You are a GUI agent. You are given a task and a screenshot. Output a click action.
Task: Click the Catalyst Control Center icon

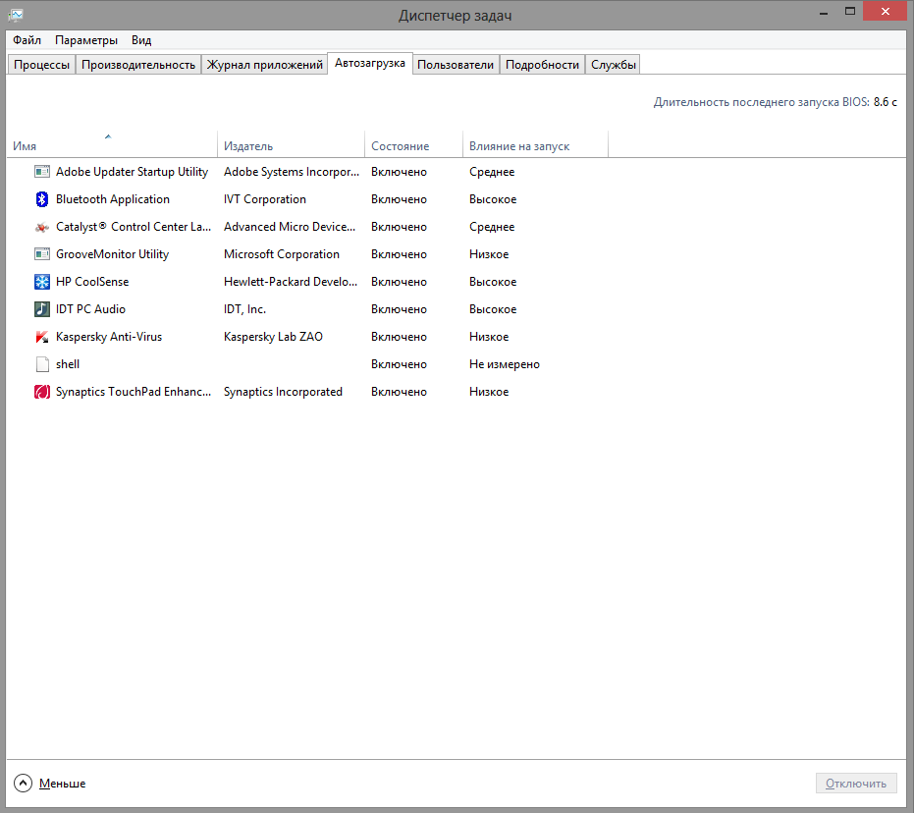(42, 227)
